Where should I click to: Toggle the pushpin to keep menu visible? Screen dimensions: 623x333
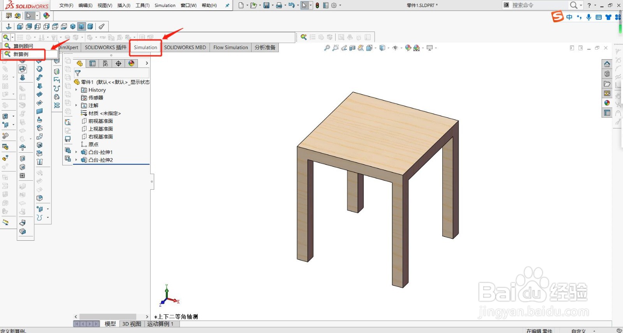pyautogui.click(x=227, y=5)
